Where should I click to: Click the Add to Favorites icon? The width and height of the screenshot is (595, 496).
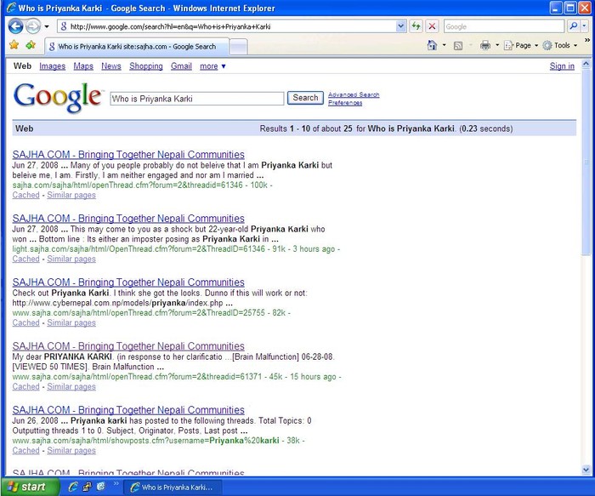(x=31, y=45)
